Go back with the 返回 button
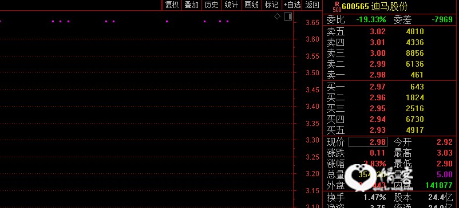The width and height of the screenshot is (459, 208). (312, 5)
